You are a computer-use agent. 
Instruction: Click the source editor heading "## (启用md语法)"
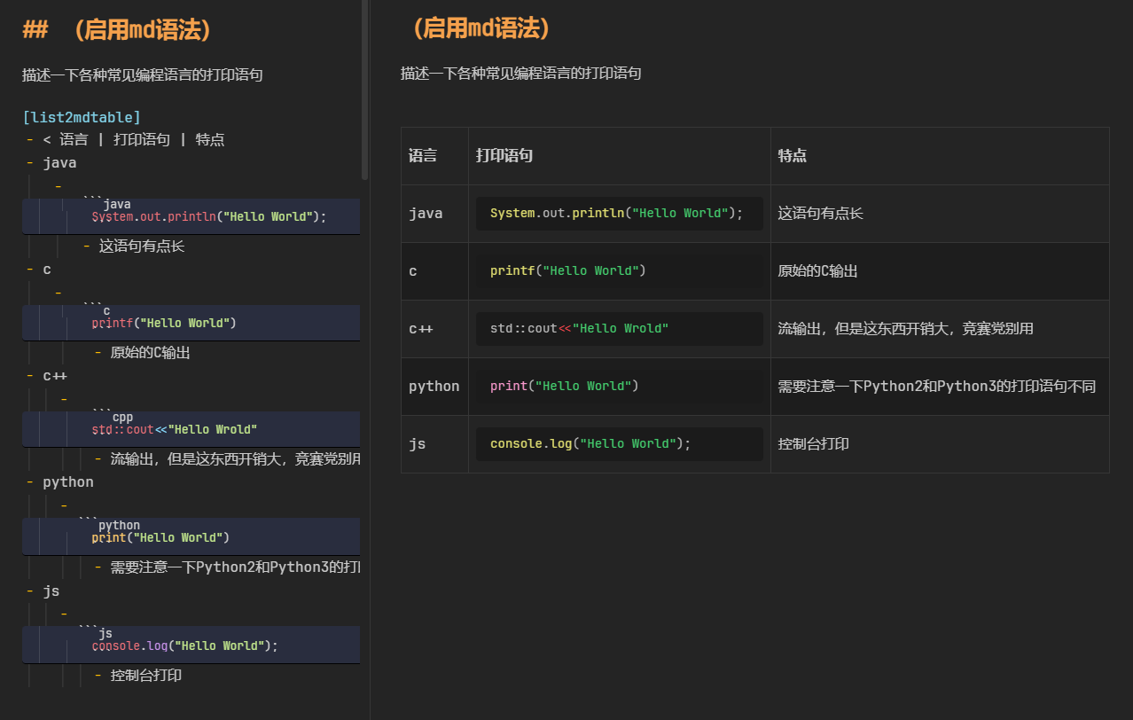(x=117, y=29)
